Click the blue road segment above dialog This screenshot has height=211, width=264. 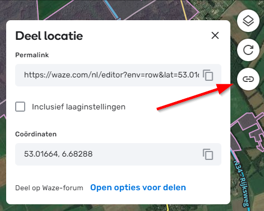[x=112, y=10]
